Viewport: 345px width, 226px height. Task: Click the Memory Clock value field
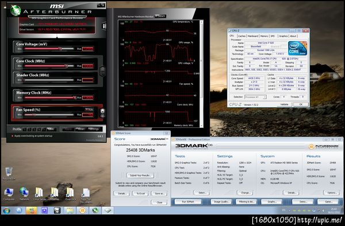[x=88, y=98]
